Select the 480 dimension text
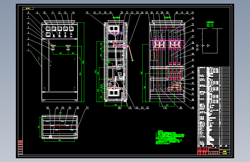The height and width of the screenshot is (162, 250). click(x=61, y=53)
